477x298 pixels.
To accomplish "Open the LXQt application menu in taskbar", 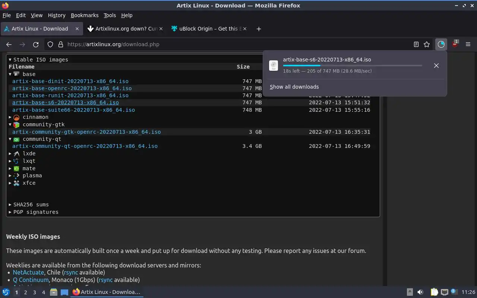I will [x=6, y=292].
